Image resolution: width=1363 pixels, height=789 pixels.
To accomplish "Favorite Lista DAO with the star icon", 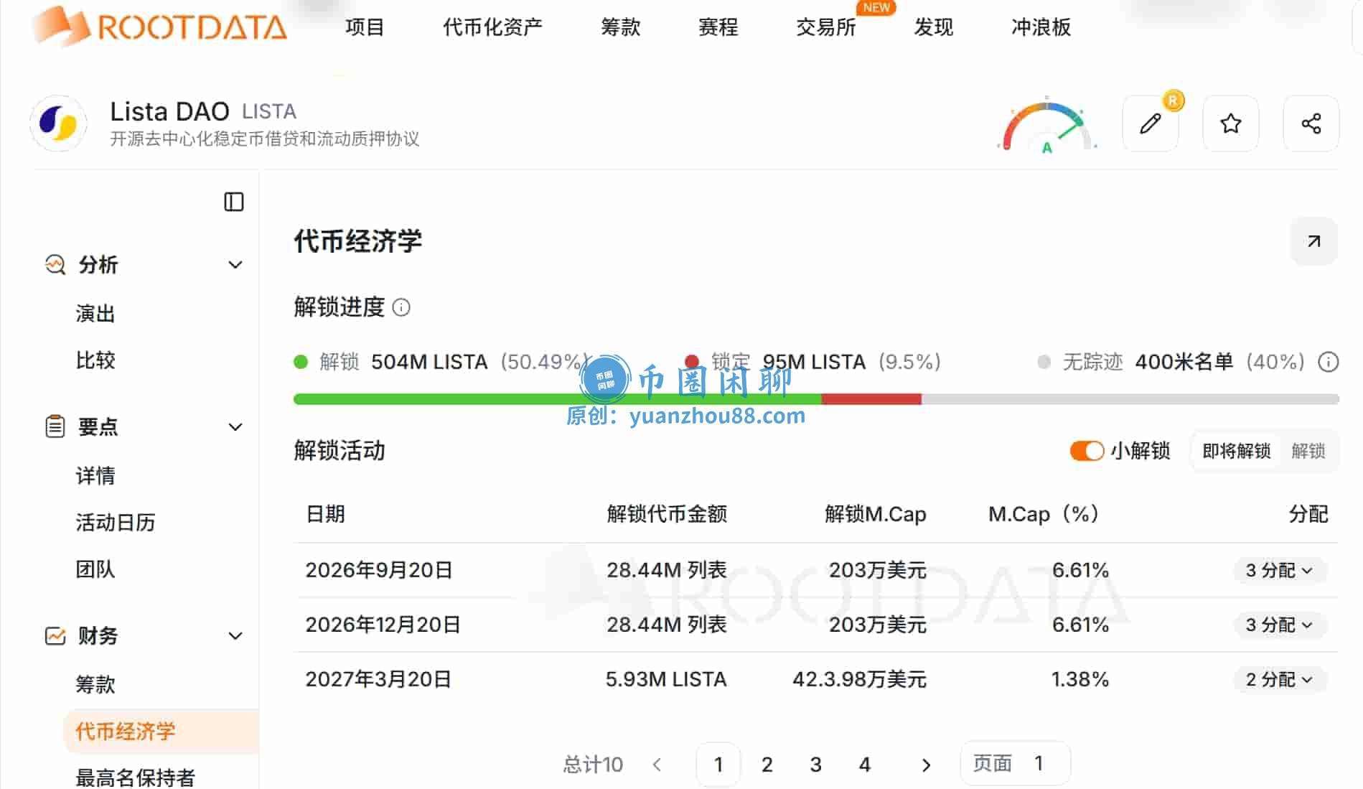I will tap(1231, 123).
